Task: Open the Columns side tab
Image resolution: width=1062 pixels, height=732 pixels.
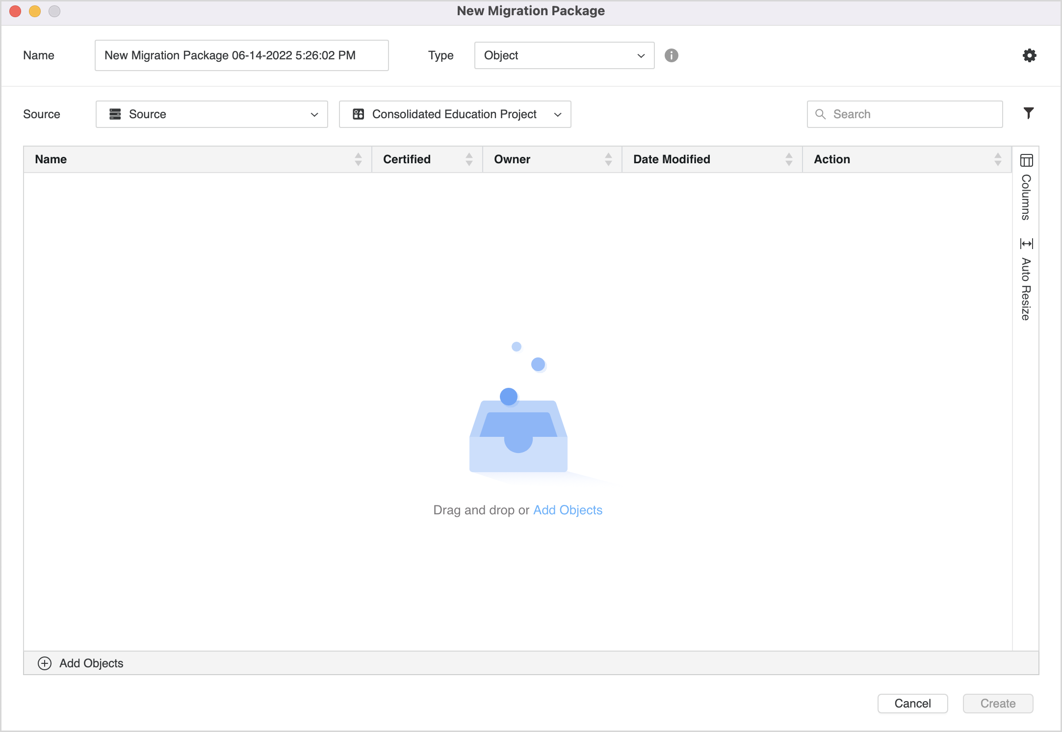Action: click(x=1026, y=197)
